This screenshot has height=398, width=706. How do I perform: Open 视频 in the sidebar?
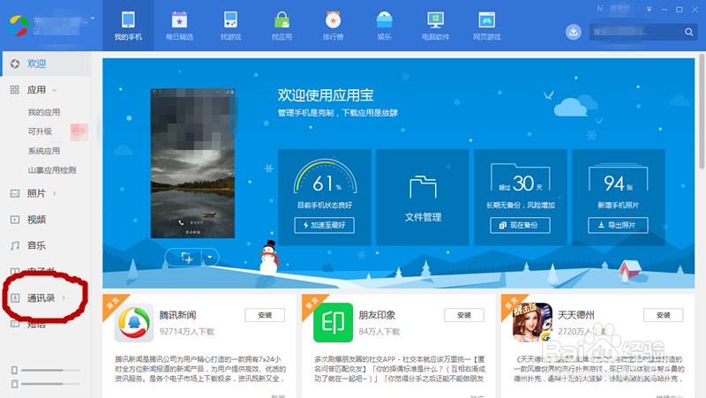[x=36, y=220]
